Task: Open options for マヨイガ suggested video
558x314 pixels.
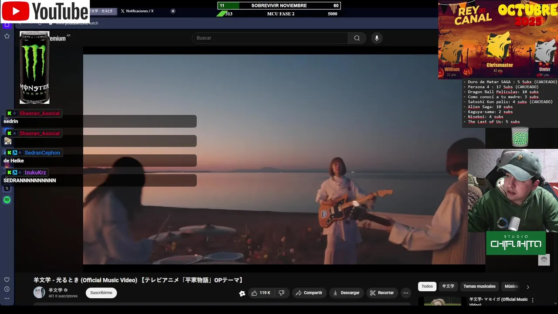Action: pyautogui.click(x=533, y=300)
